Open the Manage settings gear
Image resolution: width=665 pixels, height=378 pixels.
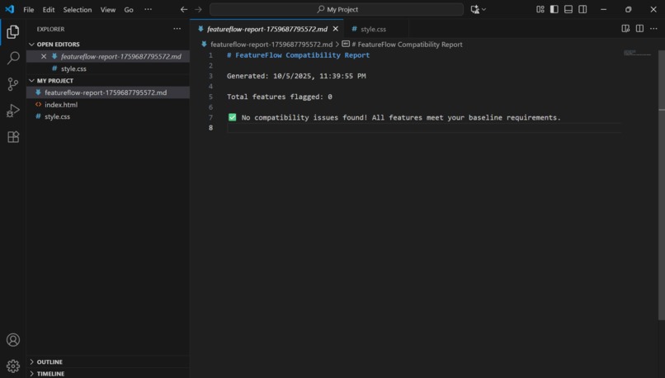pos(12,366)
